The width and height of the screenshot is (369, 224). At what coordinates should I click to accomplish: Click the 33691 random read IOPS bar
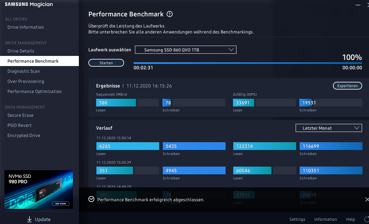coord(264,103)
